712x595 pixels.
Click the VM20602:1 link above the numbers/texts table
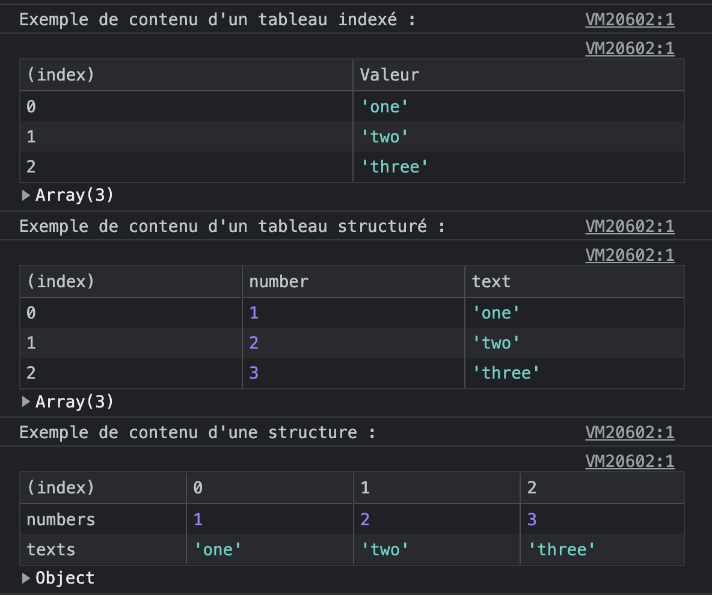click(x=630, y=461)
